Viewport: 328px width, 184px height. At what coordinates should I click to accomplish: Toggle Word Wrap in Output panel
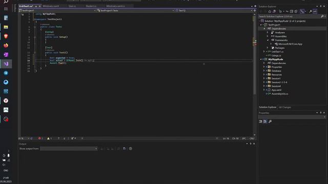click(125, 149)
